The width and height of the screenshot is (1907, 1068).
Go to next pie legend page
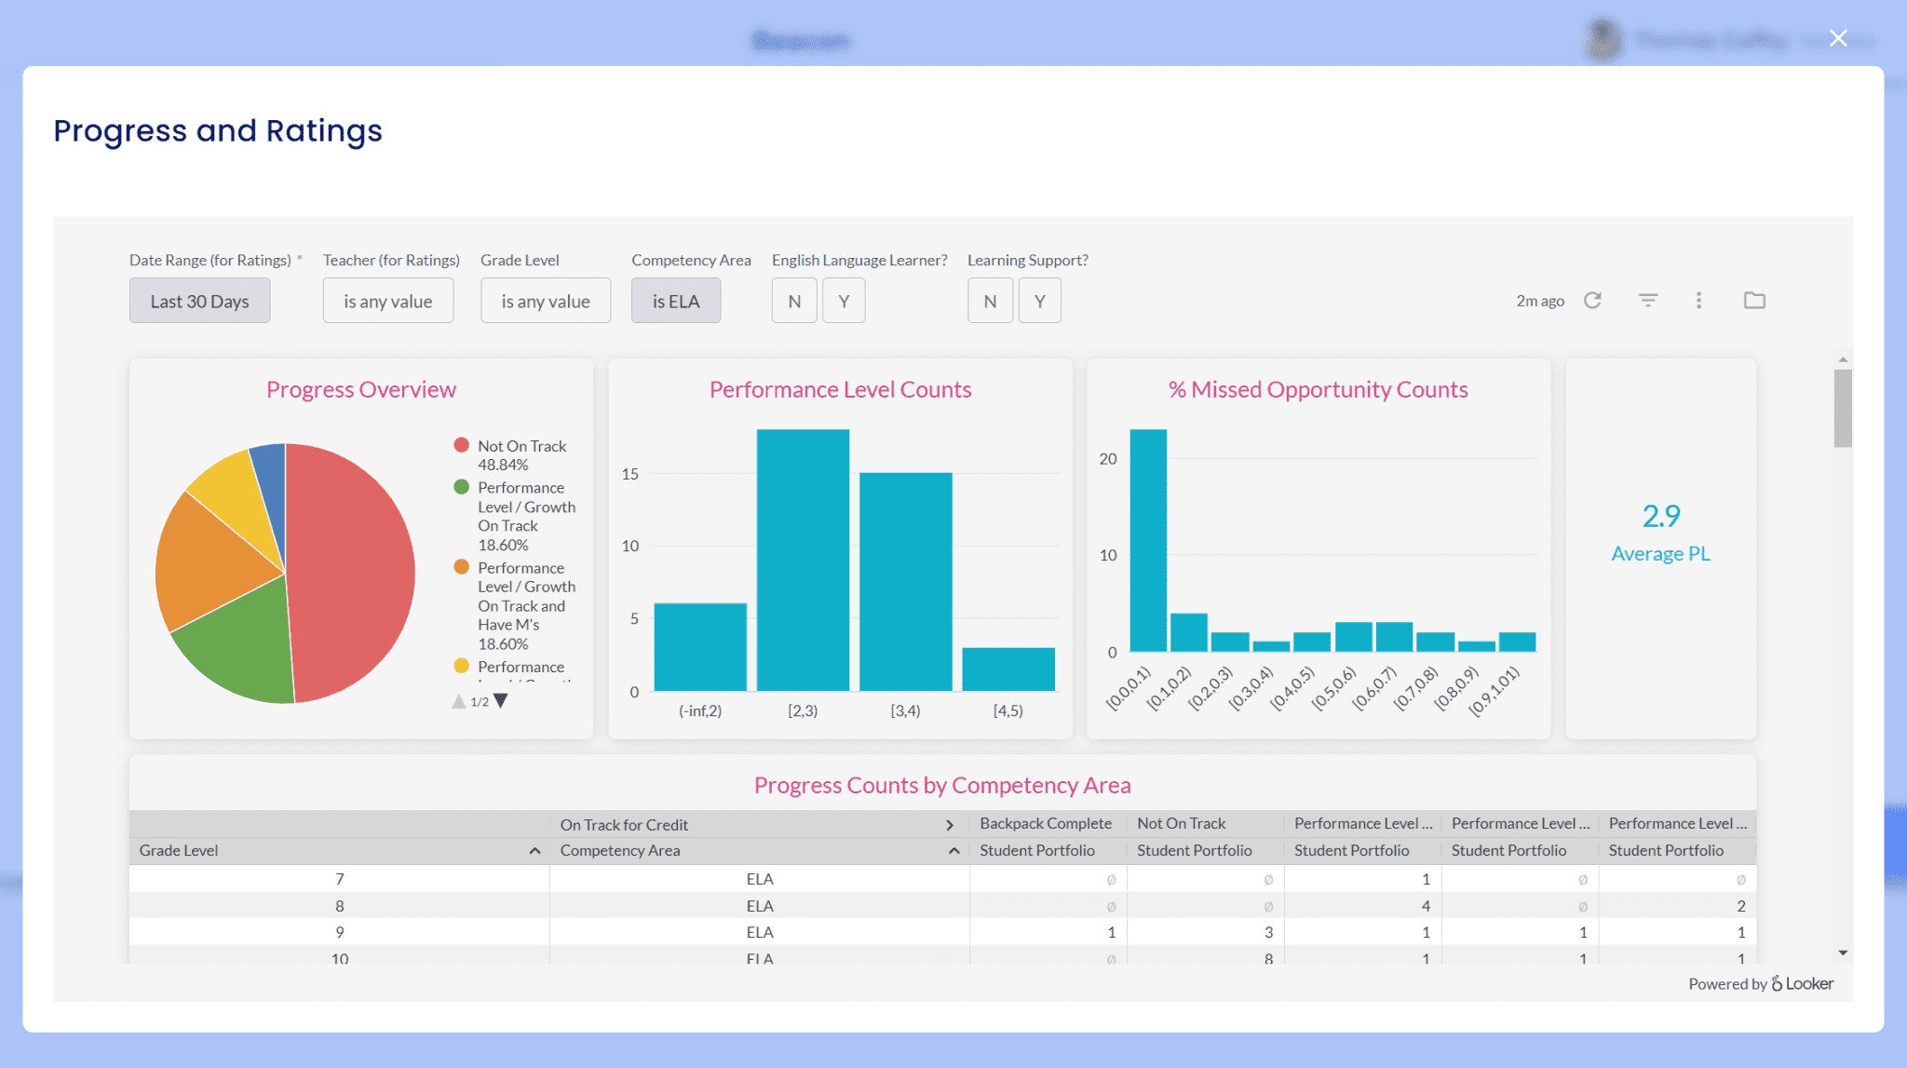point(501,701)
